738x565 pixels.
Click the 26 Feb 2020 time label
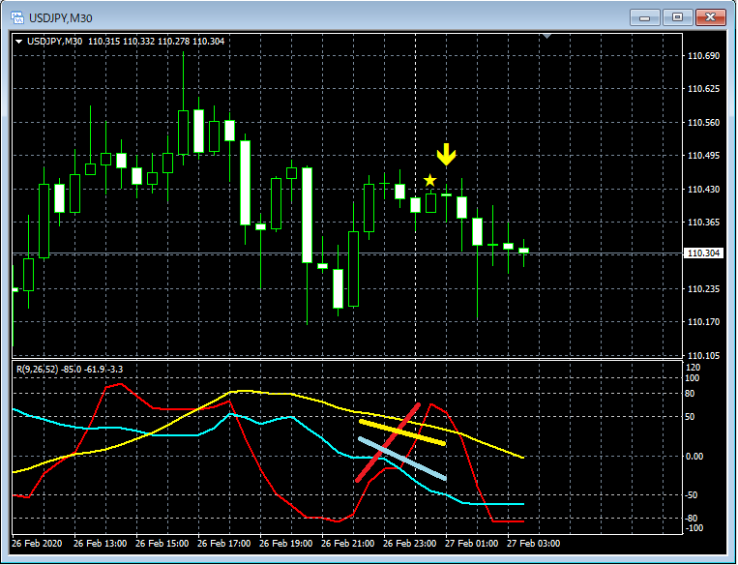coord(37,544)
